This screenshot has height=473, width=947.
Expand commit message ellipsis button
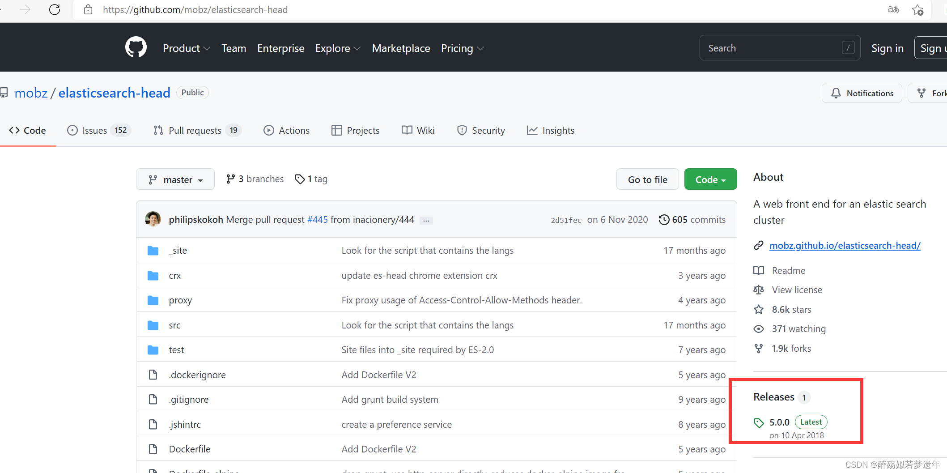426,220
